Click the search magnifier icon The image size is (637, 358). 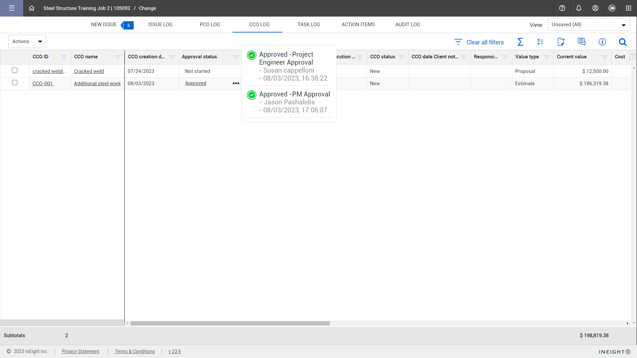click(622, 42)
